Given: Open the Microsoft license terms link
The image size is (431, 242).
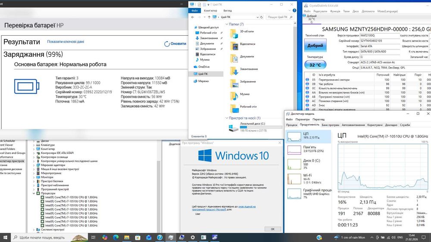Looking at the screenshot, I should [223, 208].
